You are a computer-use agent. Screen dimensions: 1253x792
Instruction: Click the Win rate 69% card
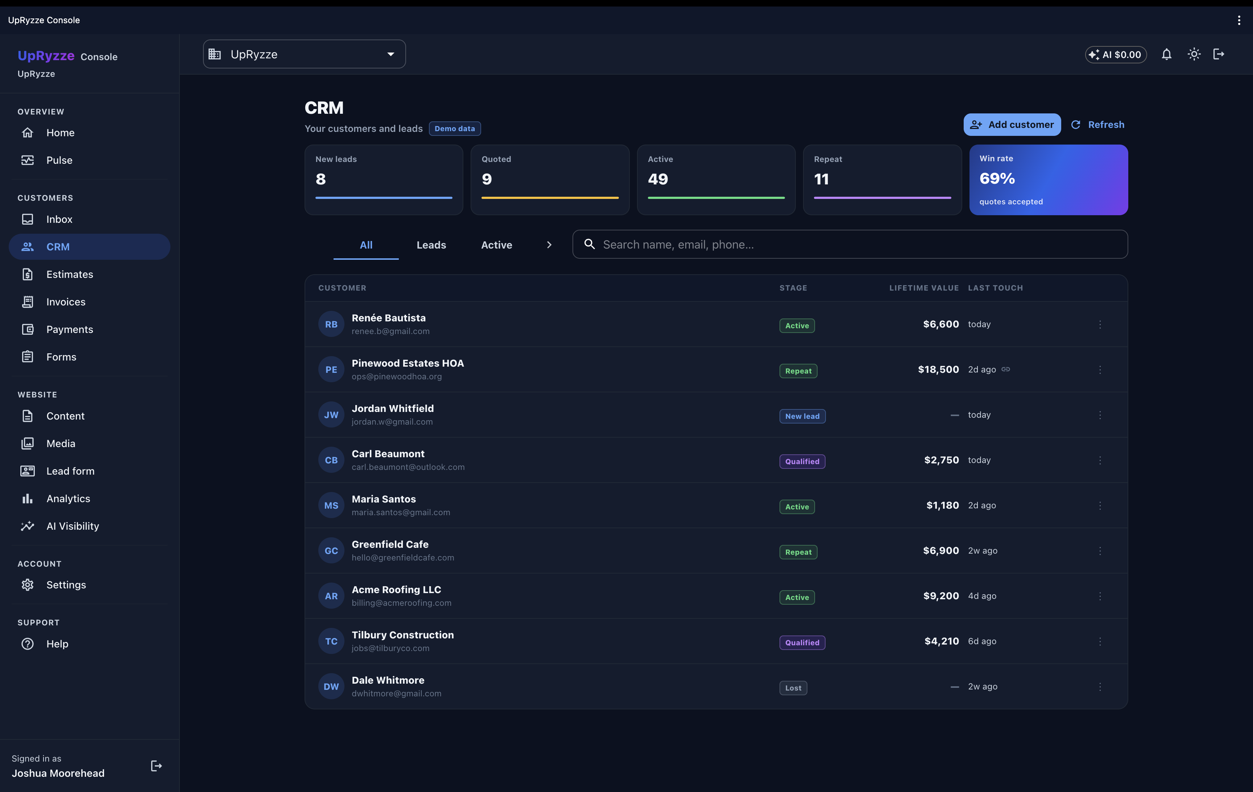[x=1049, y=180]
